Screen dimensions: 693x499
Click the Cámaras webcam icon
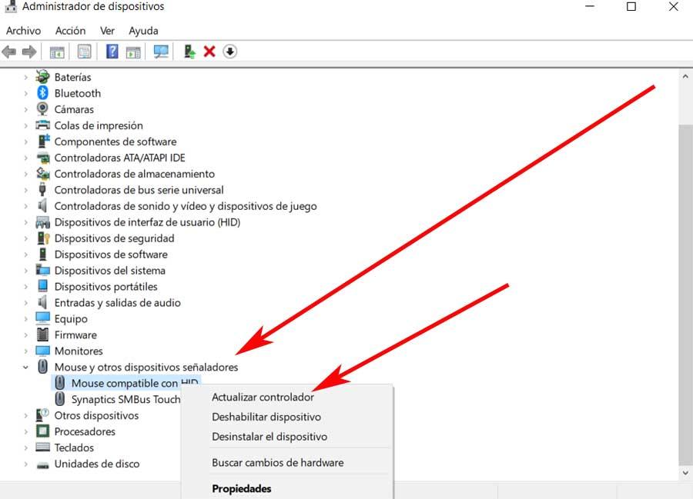(42, 109)
